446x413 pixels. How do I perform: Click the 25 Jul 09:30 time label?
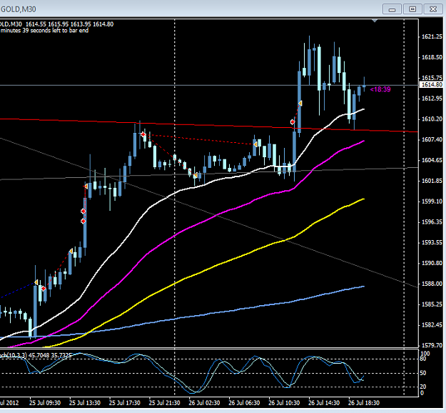click(x=45, y=403)
